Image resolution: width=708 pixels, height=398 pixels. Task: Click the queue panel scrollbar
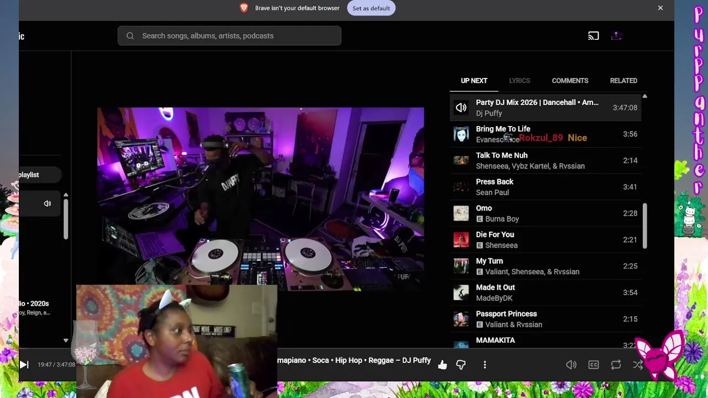[644, 226]
